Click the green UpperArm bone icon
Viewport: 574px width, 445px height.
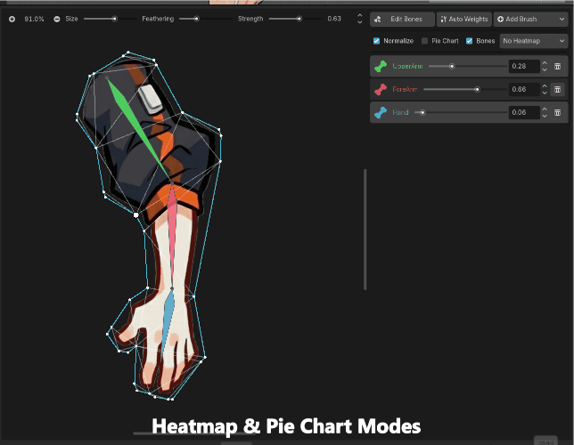pyautogui.click(x=381, y=66)
